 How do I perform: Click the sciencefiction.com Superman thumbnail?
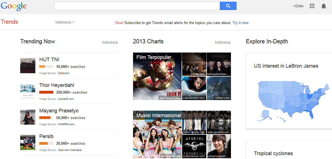pos(194,88)
